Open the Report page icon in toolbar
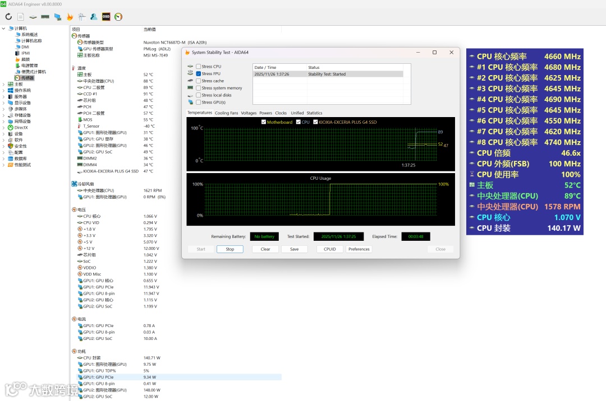 pyautogui.click(x=21, y=17)
